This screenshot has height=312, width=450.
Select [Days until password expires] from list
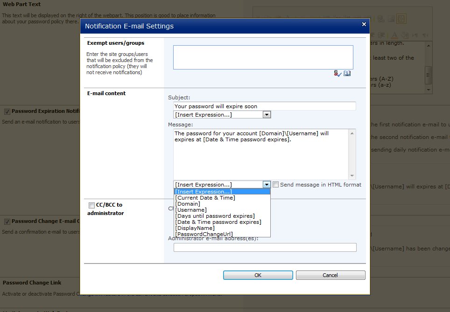tap(215, 216)
